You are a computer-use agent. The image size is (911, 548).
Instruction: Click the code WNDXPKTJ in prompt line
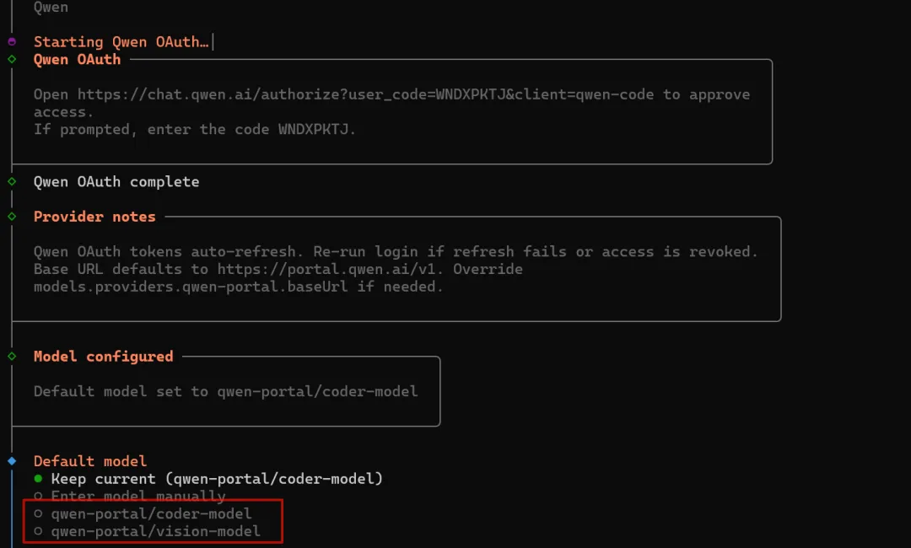(x=314, y=130)
